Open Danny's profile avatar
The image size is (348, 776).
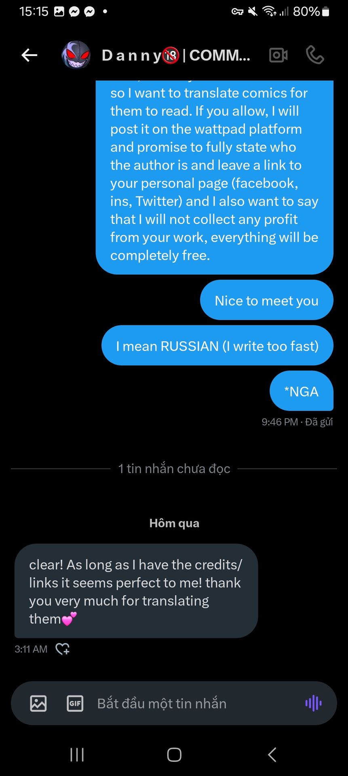pos(76,55)
